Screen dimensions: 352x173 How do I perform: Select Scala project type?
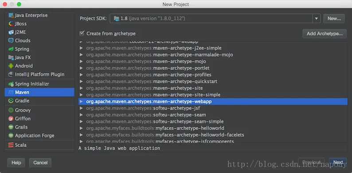[x=39, y=145]
